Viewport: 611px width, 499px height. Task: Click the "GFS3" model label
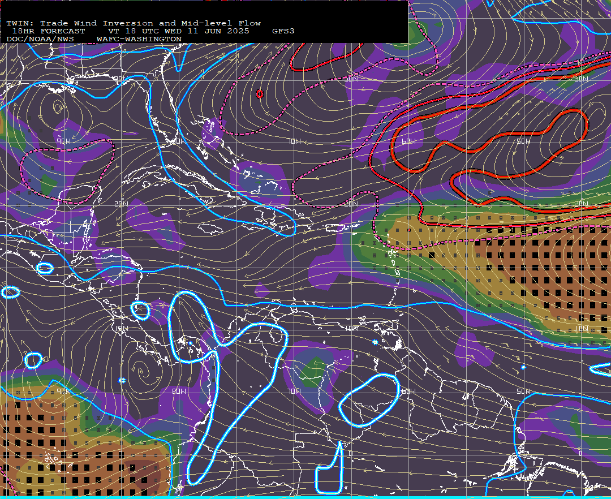click(x=283, y=31)
